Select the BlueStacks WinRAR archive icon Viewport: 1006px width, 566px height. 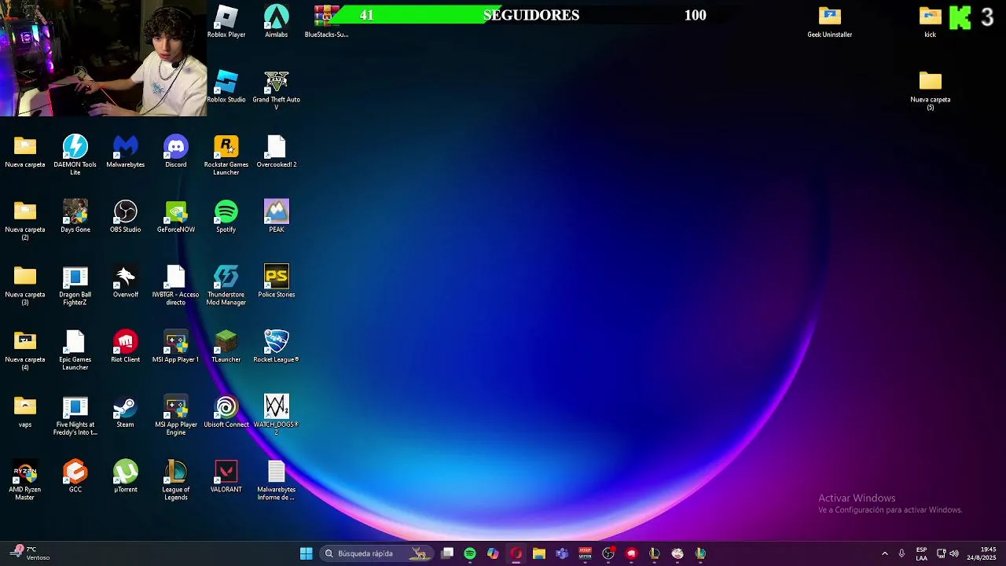[326, 21]
